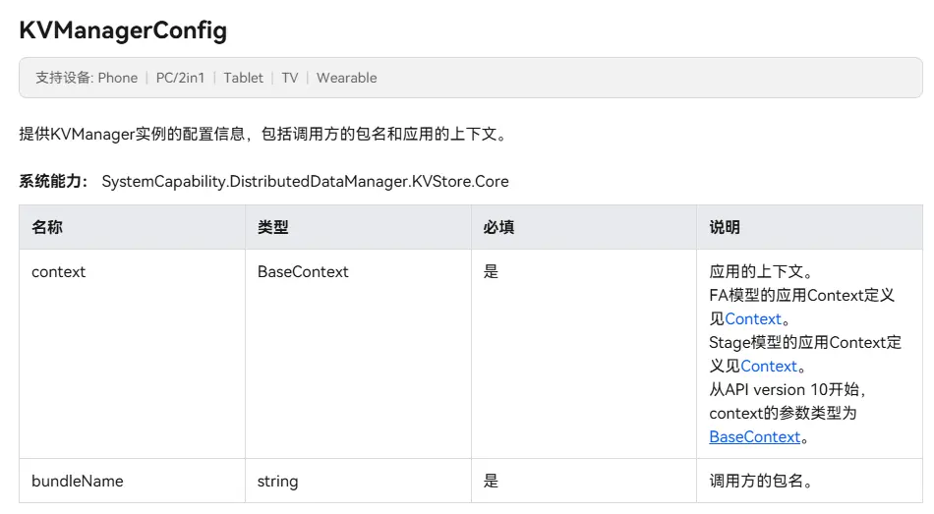
Task: Click the 调用方的包名 description cell
Action: (x=760, y=482)
